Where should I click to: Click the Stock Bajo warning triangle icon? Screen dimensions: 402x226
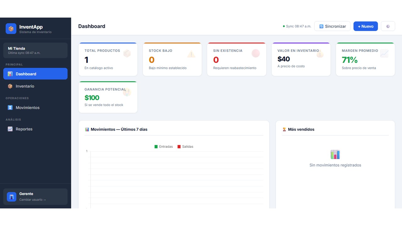191,54
